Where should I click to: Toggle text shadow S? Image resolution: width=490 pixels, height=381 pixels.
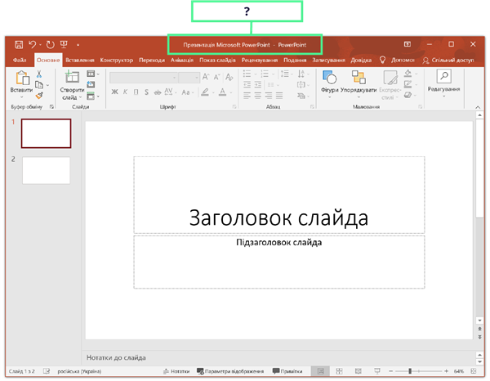pyautogui.click(x=146, y=92)
